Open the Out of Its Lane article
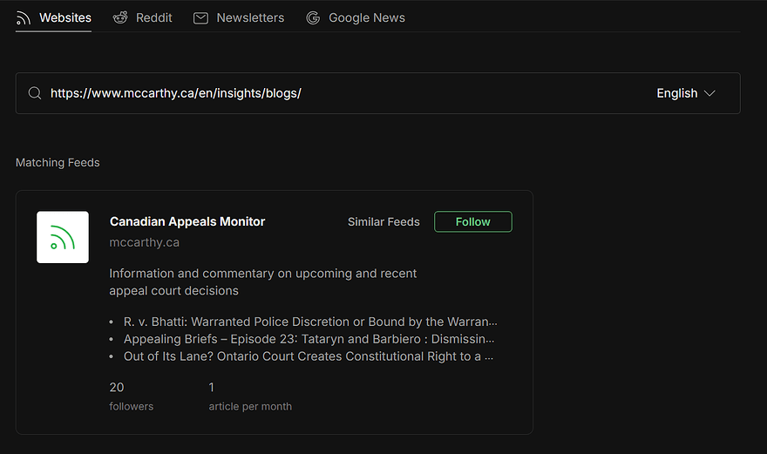This screenshot has height=454, width=767. coord(309,356)
